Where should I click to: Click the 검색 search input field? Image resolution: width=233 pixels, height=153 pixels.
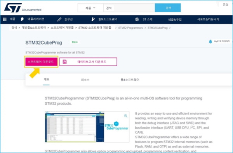(x=129, y=8)
